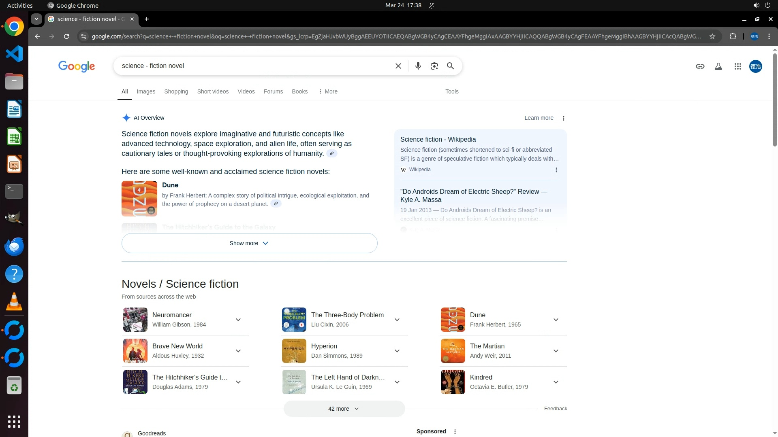Launch Thunderbird from the dock
Screen dimensions: 778x437
coord(14,246)
